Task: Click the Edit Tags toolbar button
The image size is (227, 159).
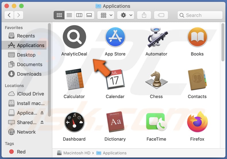Action: (161, 15)
